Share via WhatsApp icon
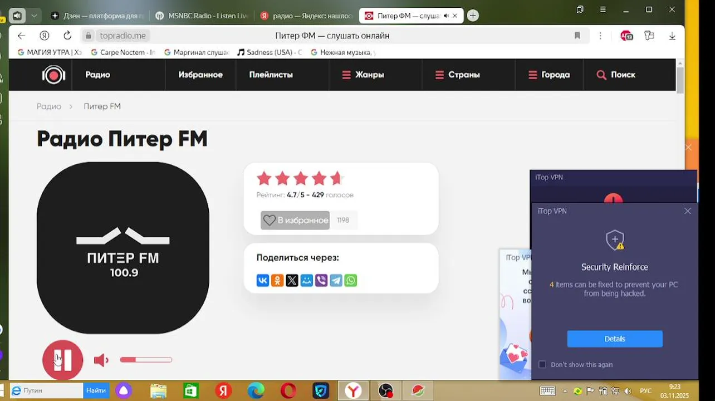The height and width of the screenshot is (401, 715). [x=350, y=281]
